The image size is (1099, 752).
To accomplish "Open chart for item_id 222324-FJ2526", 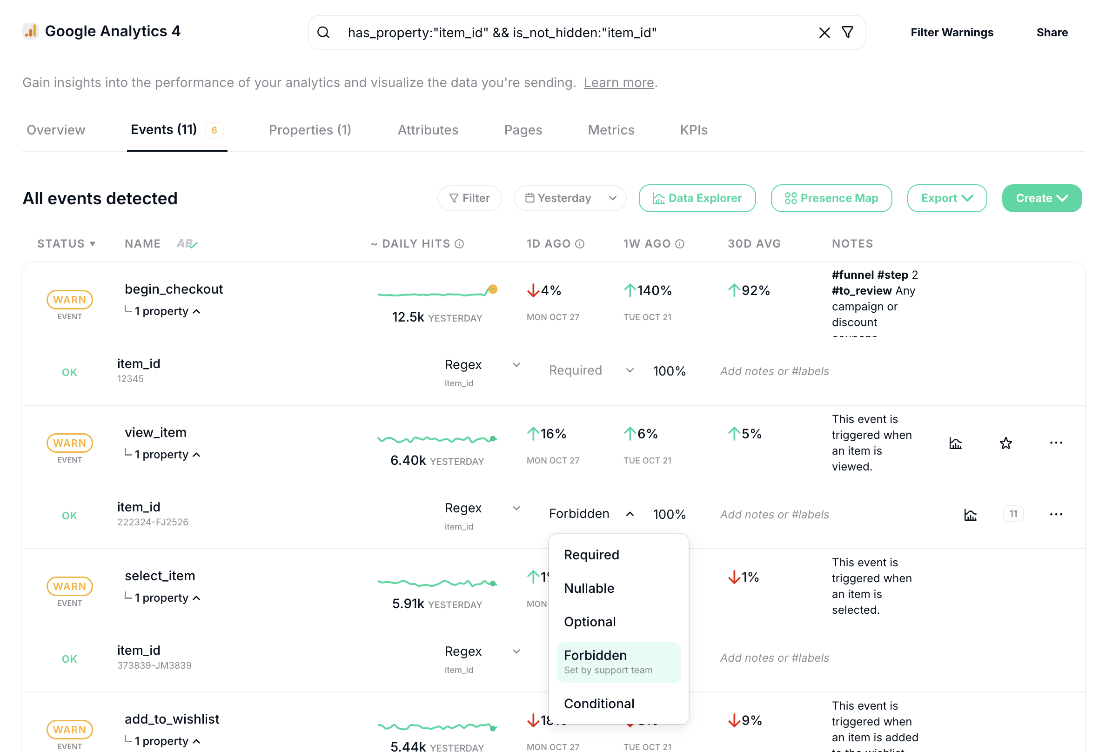I will (970, 515).
